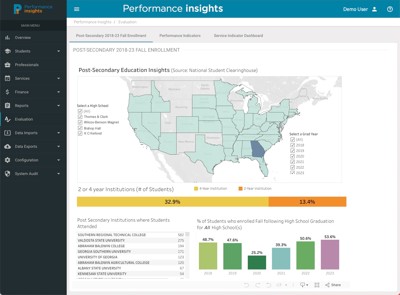Expand the Configuration menu arrow
The image size is (400, 295).
(59, 160)
